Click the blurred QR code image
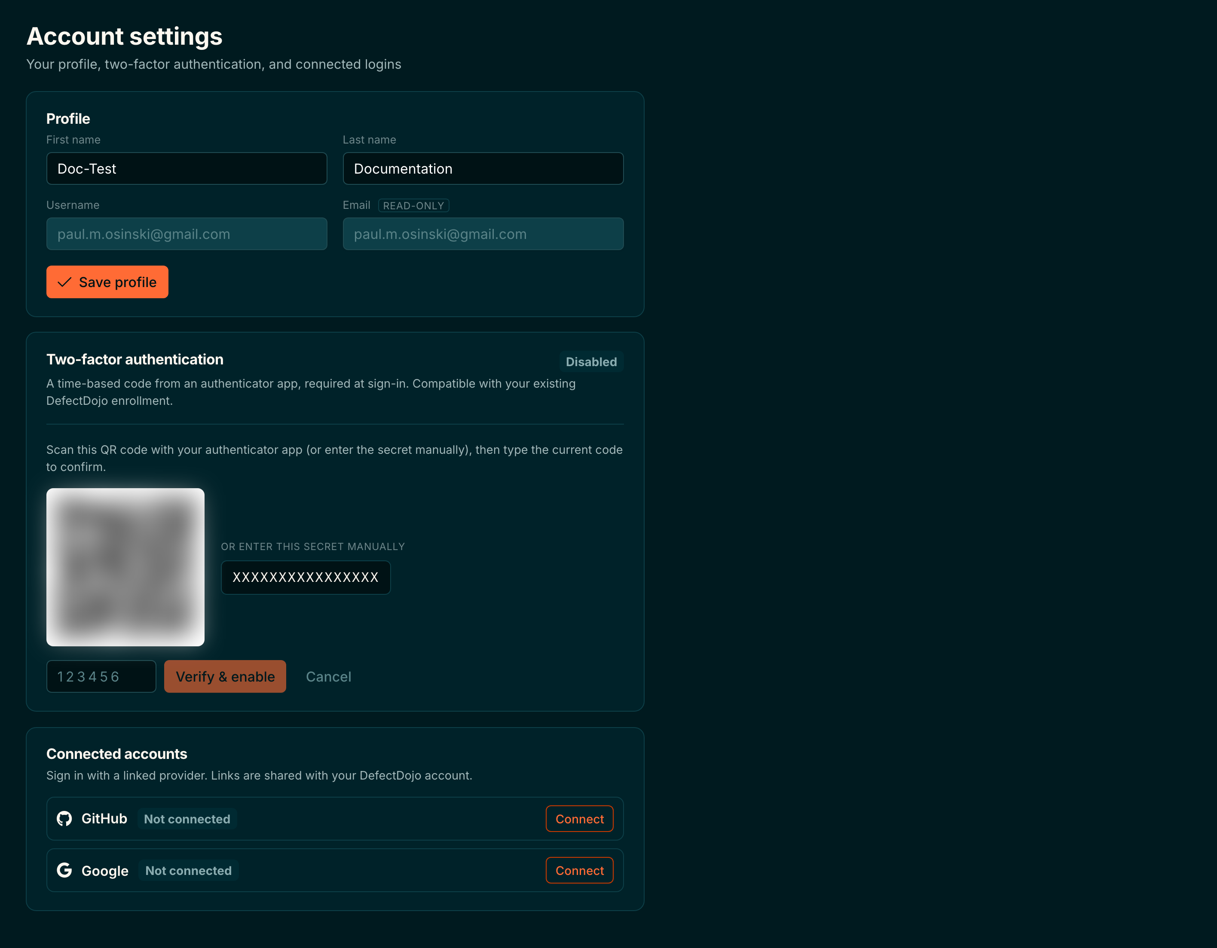 pyautogui.click(x=125, y=567)
